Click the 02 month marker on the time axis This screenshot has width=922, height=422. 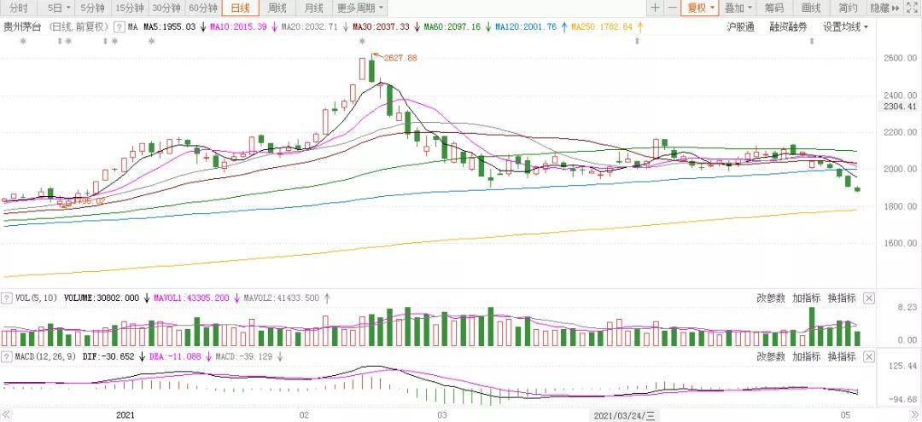[304, 415]
